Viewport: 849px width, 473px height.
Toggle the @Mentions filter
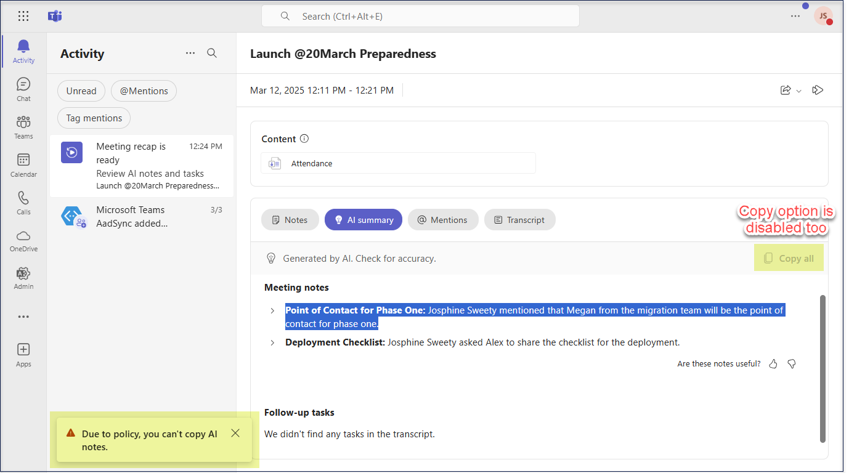(144, 91)
